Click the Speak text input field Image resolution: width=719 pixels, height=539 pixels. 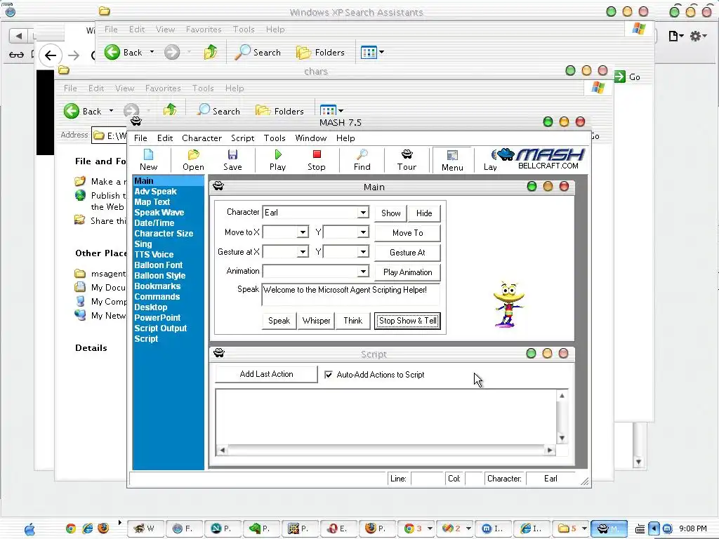tap(351, 295)
